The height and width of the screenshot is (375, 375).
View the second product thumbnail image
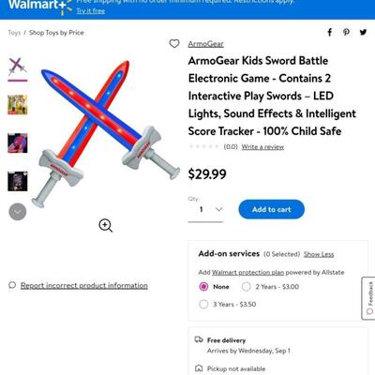18,105
